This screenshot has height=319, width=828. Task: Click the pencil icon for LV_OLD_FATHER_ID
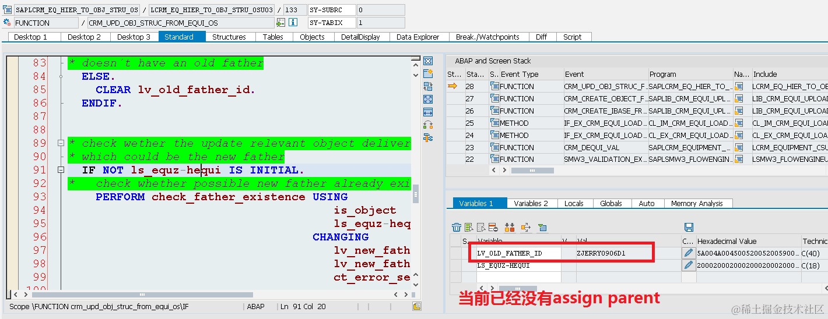689,253
